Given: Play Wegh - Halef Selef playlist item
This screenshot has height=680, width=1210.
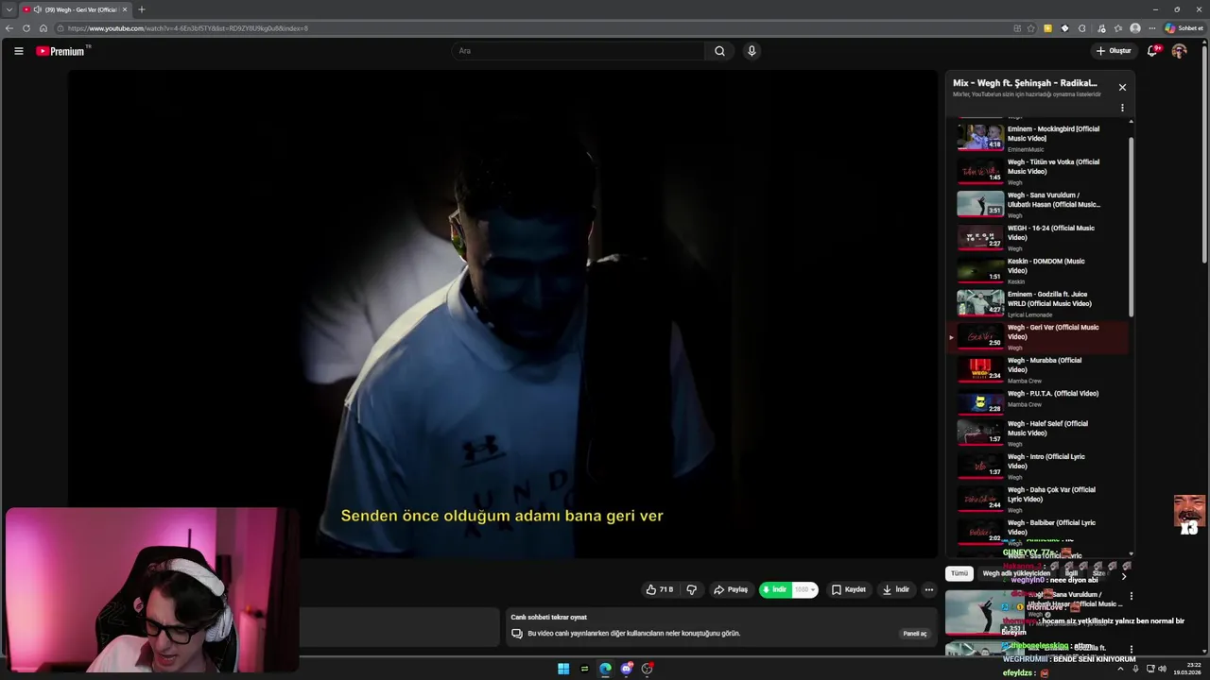Looking at the screenshot, I should tap(1037, 433).
